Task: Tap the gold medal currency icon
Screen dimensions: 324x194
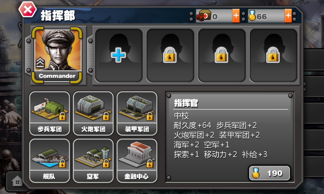Action: [252, 16]
